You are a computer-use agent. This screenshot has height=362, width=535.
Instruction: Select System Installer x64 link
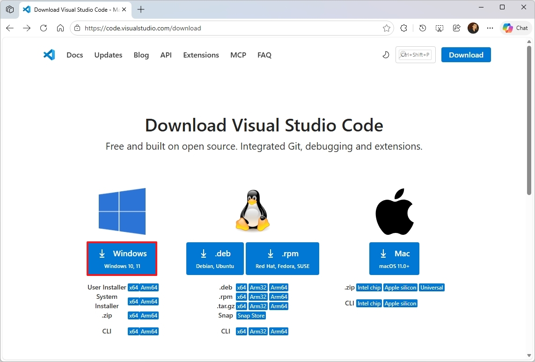point(133,301)
